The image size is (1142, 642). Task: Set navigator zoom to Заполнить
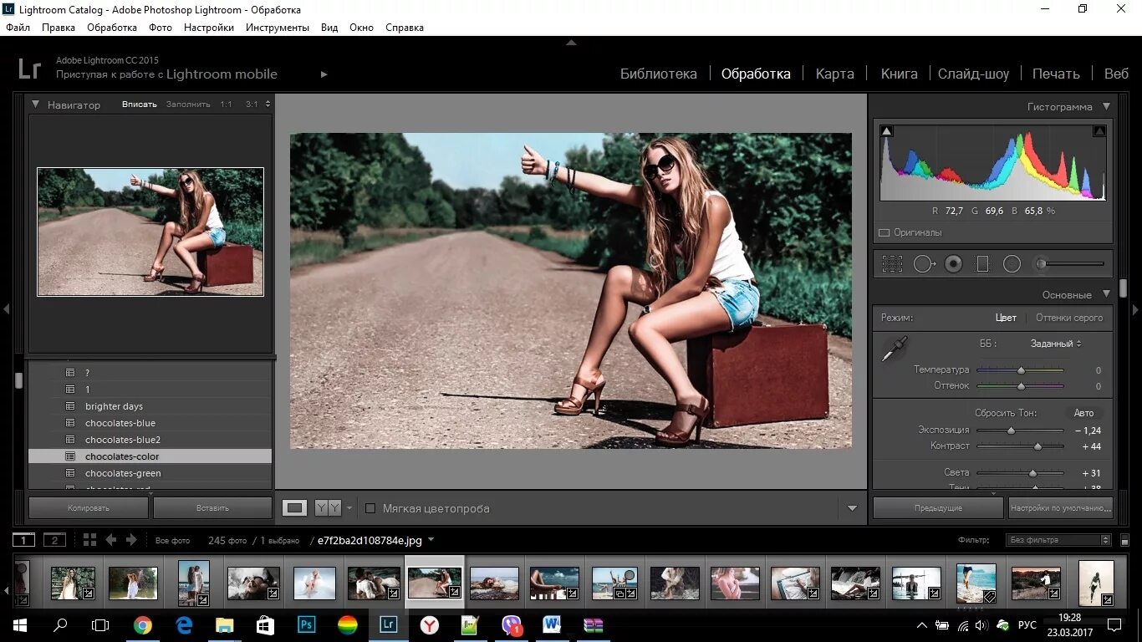pyautogui.click(x=188, y=104)
